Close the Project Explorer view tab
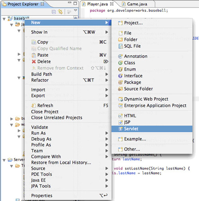Screen dimensions: 199x201 point(43,4)
